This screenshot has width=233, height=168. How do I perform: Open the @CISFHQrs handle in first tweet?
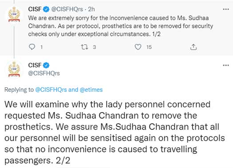coord(67,9)
